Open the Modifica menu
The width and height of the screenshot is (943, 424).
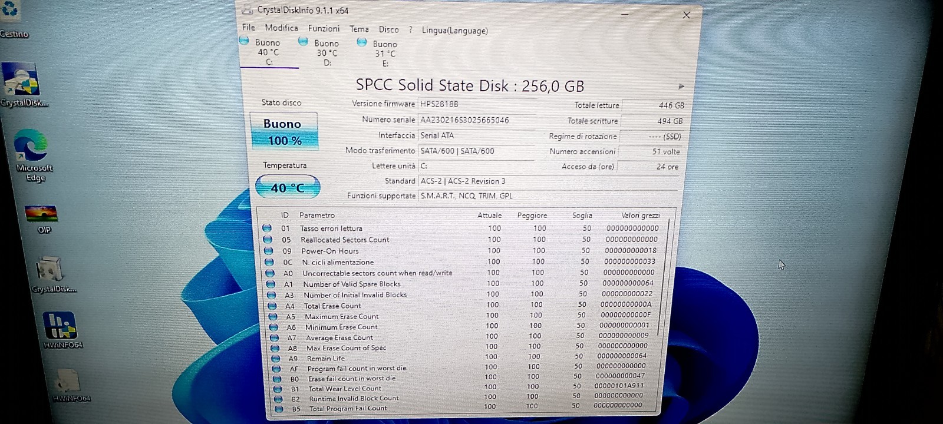point(281,28)
